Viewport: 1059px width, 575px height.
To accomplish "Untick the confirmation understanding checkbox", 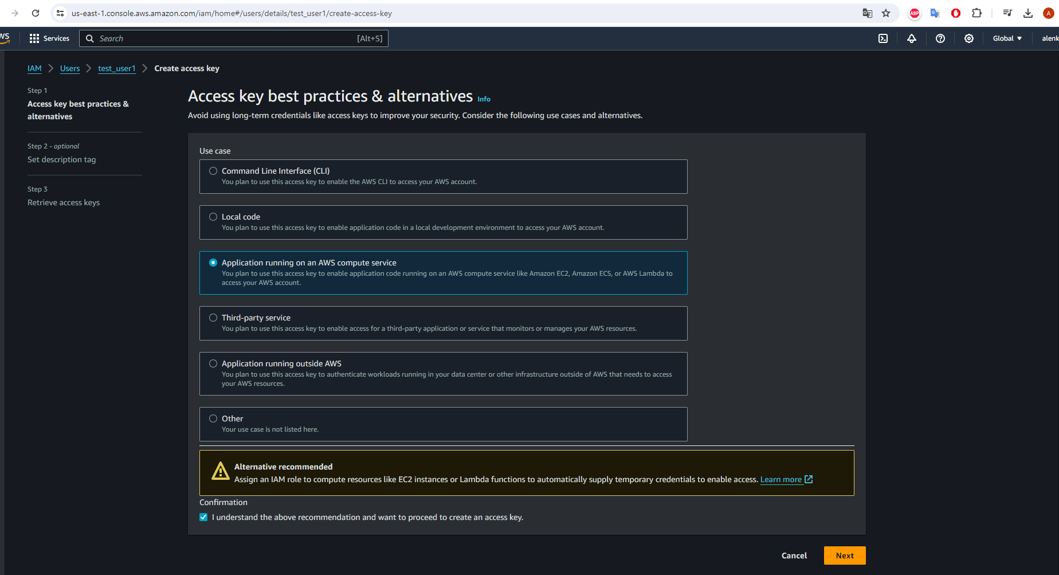I will coord(203,517).
